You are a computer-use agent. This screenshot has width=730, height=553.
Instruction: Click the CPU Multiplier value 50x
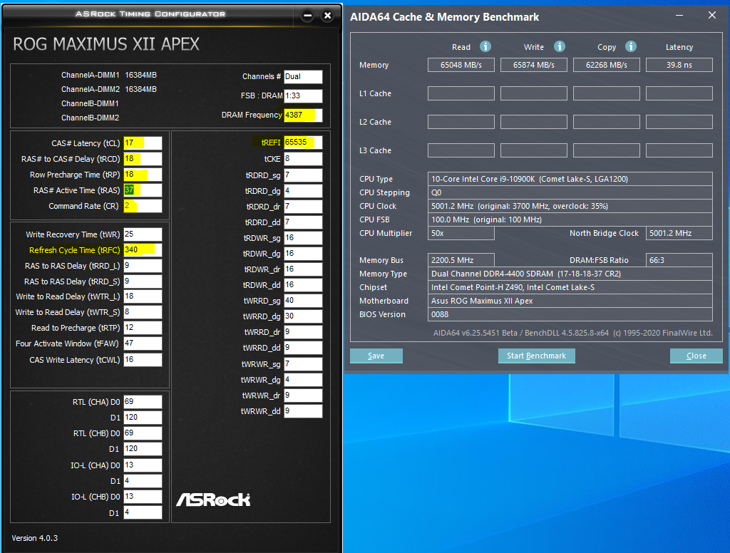coord(461,233)
